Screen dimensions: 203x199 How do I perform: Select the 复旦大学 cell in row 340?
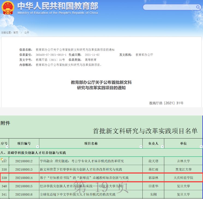coord(183,186)
